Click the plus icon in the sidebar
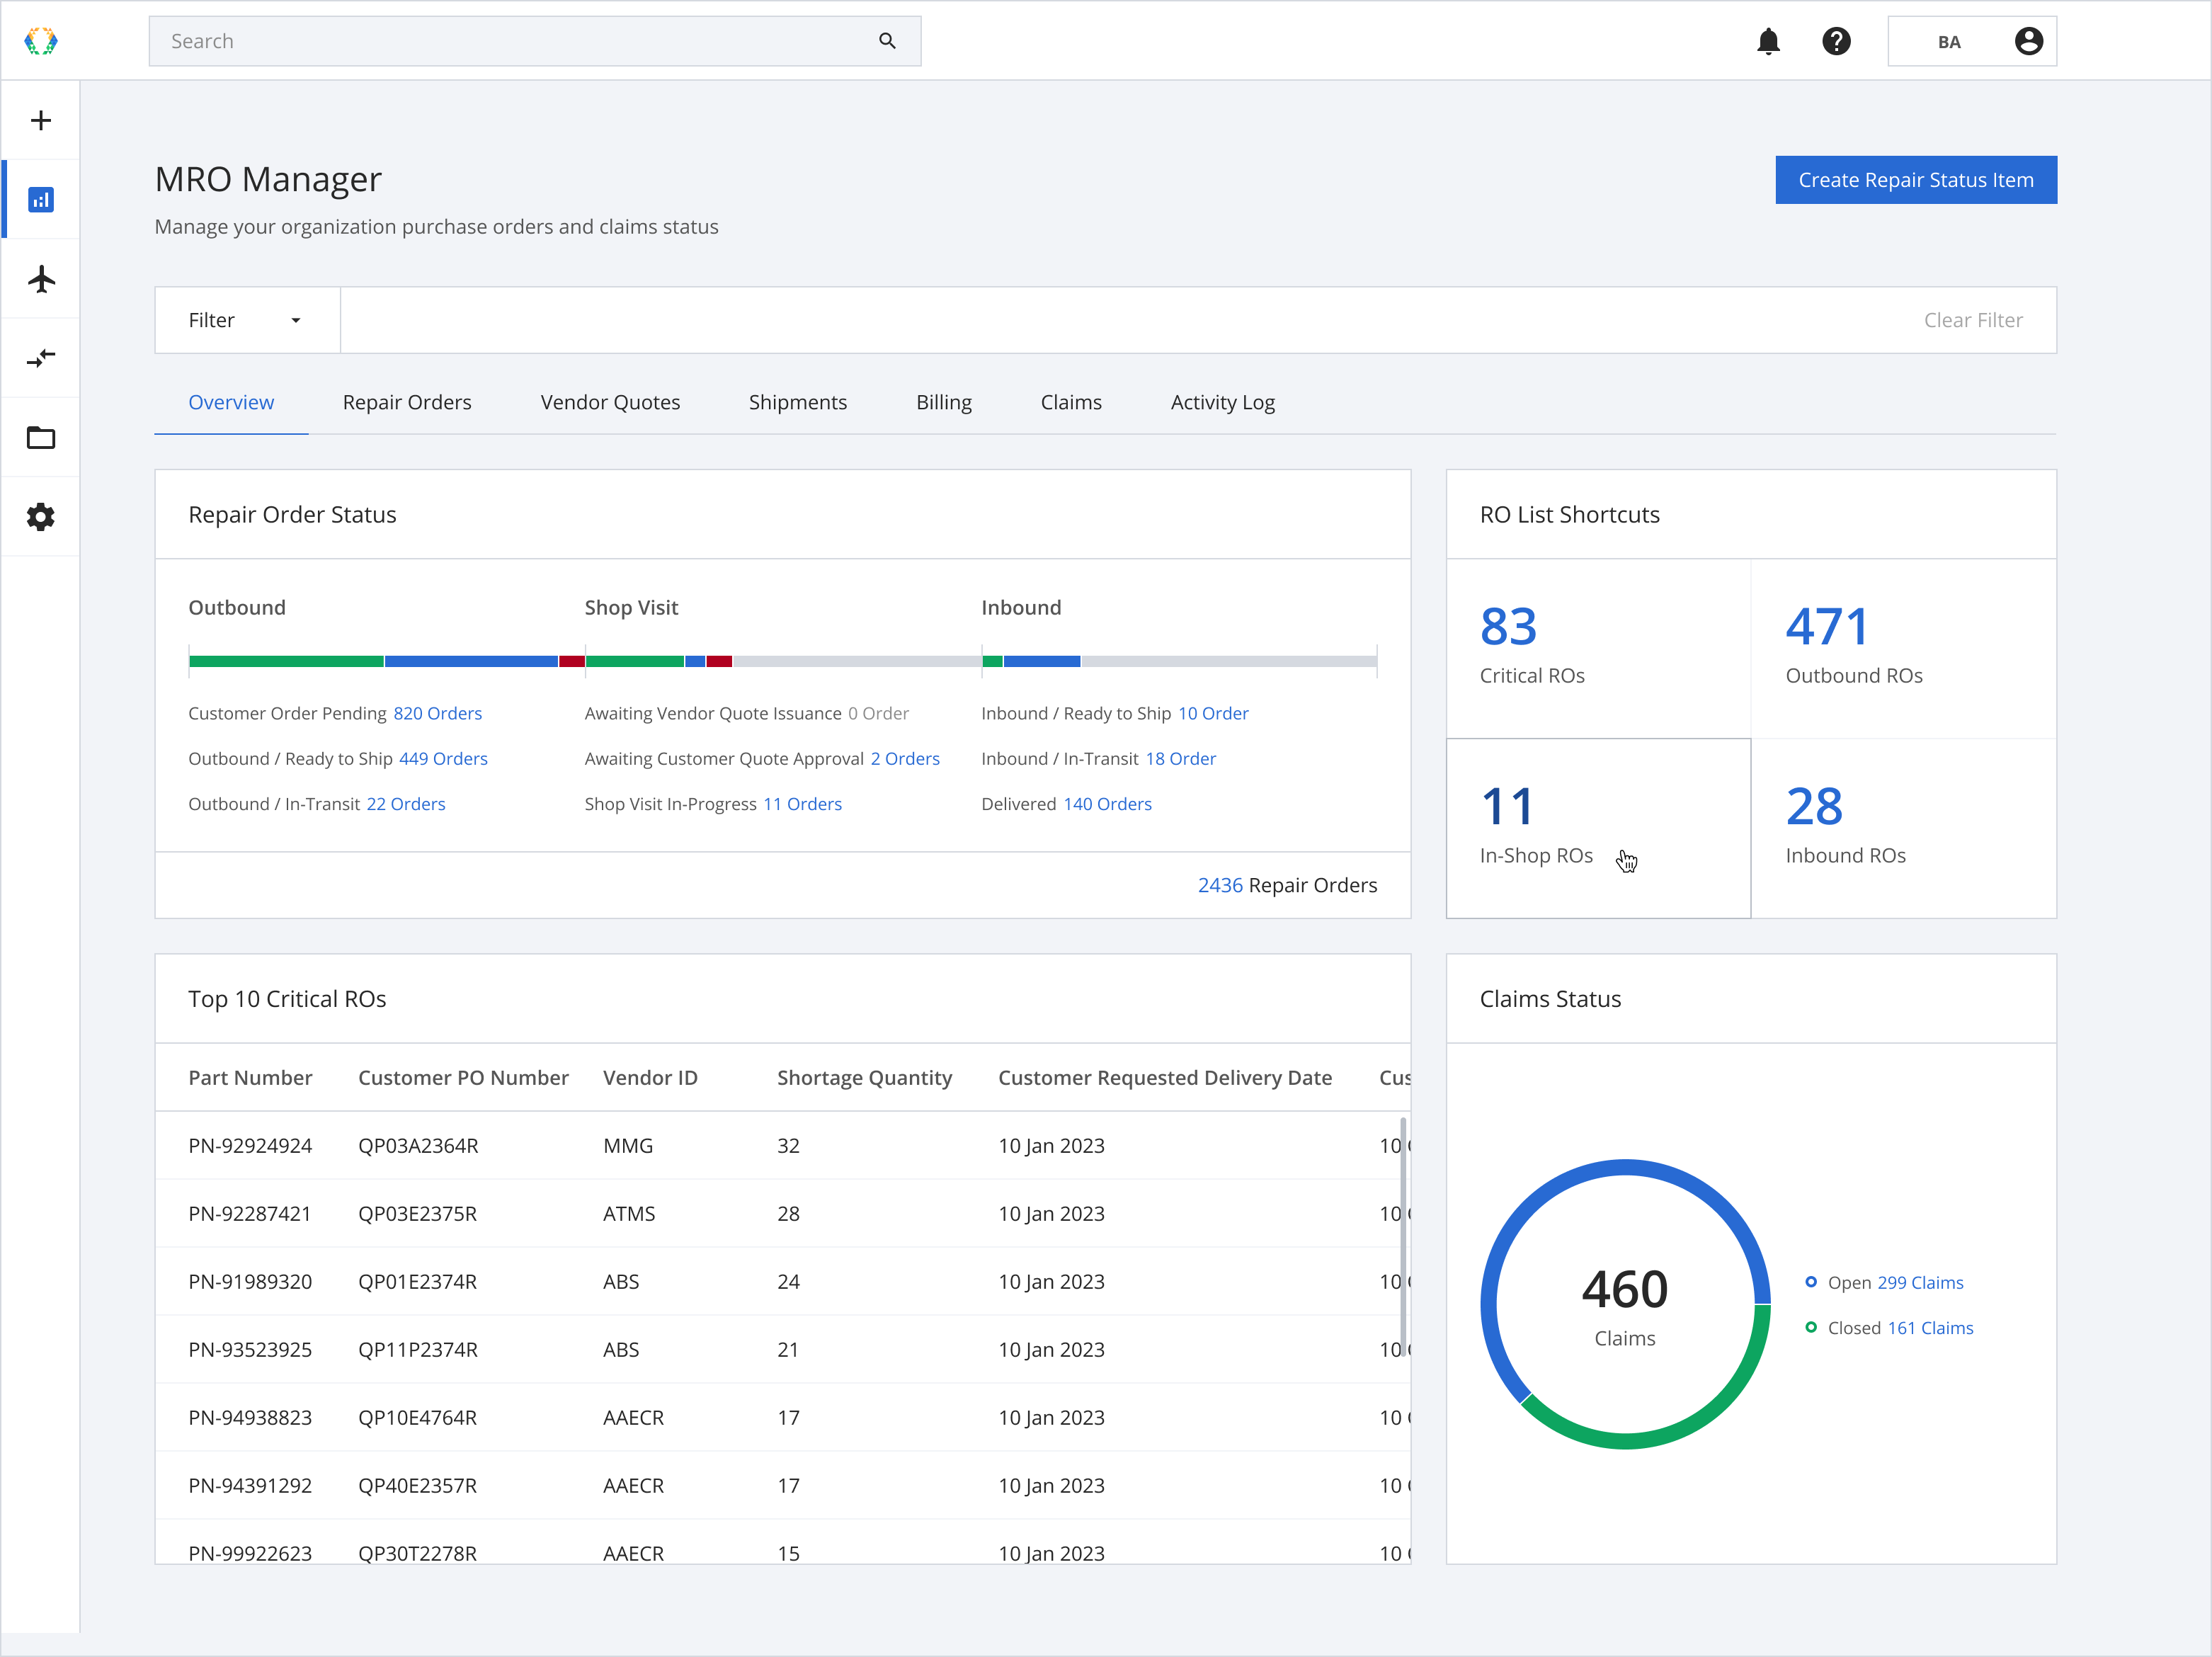Image resolution: width=2212 pixels, height=1657 pixels. (41, 121)
